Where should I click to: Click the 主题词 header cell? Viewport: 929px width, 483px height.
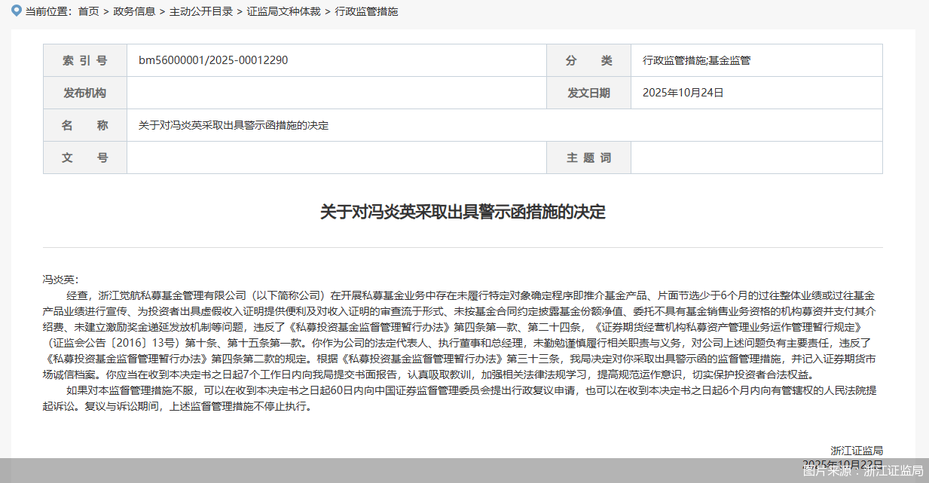click(x=588, y=158)
